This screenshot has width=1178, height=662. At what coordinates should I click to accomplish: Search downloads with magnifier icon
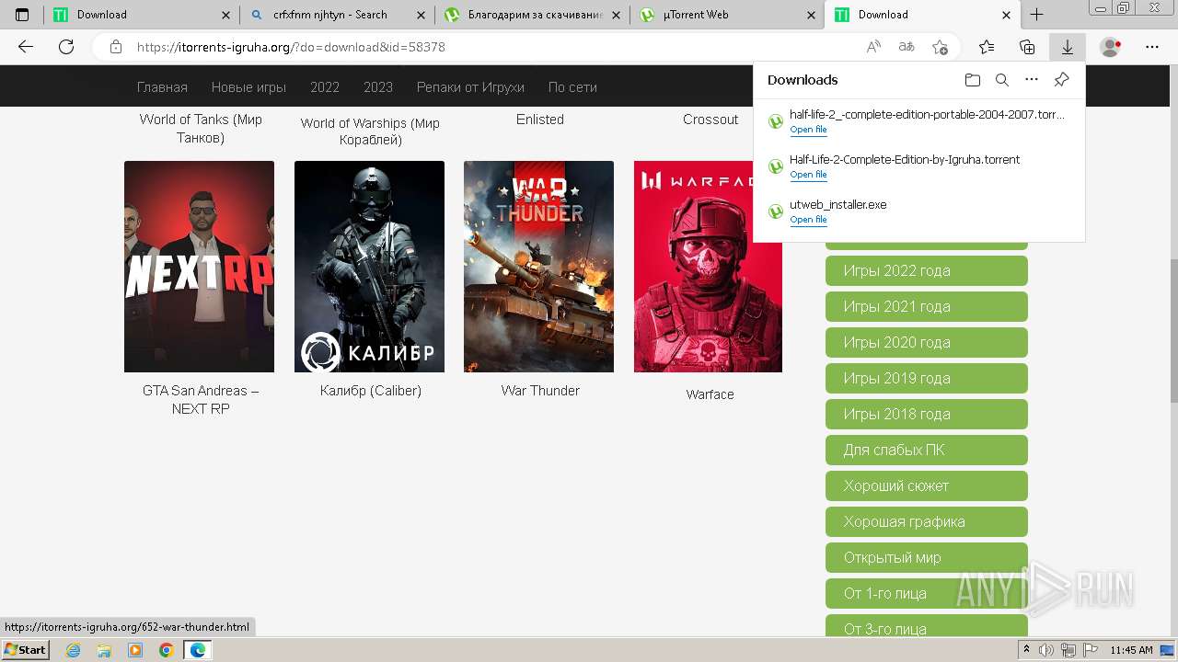1002,80
